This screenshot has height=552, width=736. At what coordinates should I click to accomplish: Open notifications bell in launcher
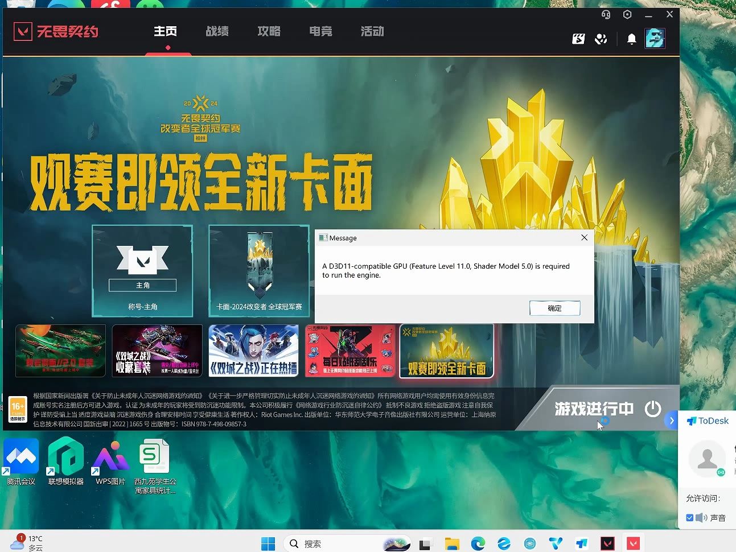(631, 39)
